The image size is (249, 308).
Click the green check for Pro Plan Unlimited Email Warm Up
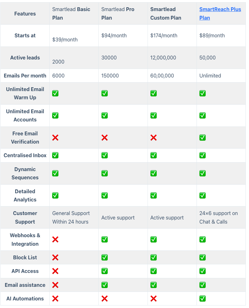pyautogui.click(x=105, y=93)
